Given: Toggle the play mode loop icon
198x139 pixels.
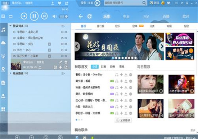Looking at the screenshot, I should pos(11,16).
